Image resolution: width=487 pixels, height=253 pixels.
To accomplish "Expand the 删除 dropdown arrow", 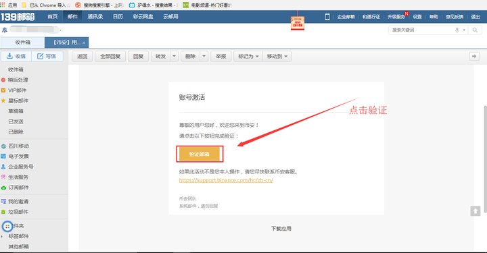I will pyautogui.click(x=204, y=57).
